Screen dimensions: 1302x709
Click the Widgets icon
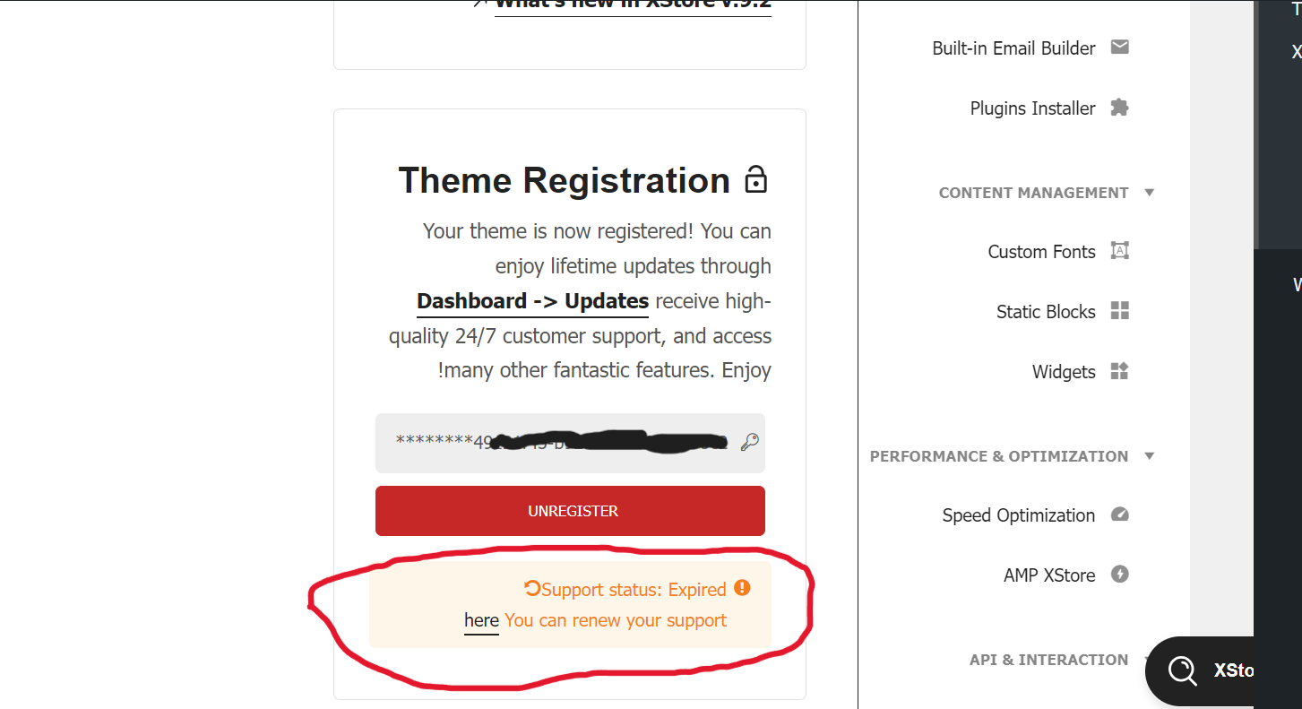pos(1119,371)
